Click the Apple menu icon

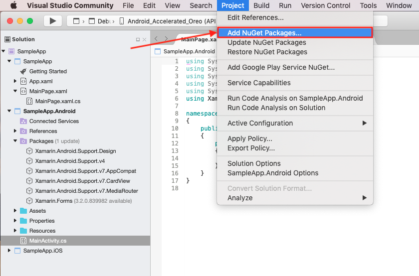tap(13, 5)
